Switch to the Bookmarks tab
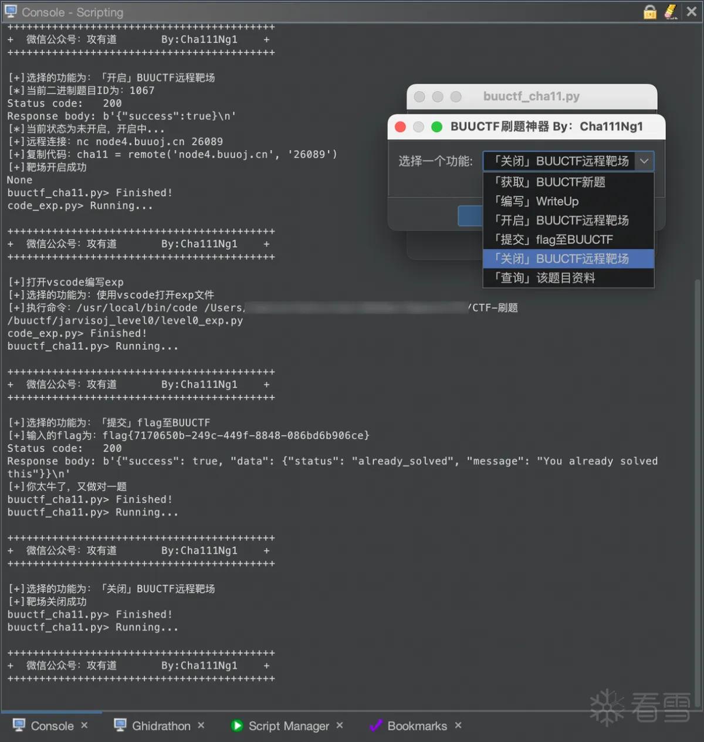Screen dimensions: 704x742 point(417,726)
